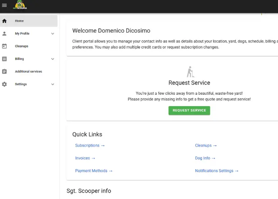Expand the Settings chevron
278x199 pixels.
(53, 84)
